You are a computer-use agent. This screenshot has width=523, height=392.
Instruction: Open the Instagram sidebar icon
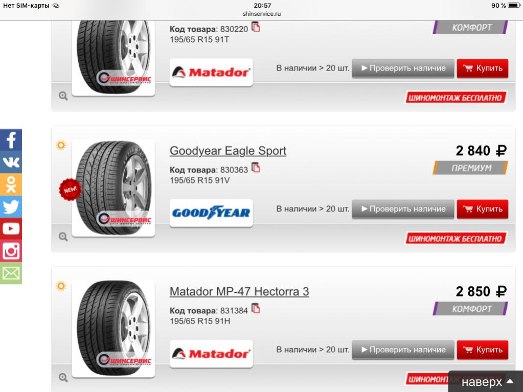point(11,251)
